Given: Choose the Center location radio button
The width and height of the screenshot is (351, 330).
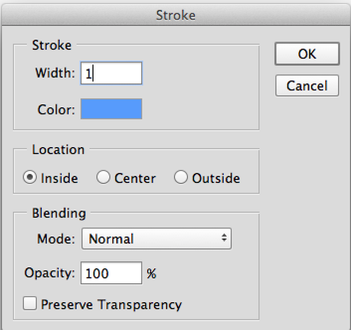Looking at the screenshot, I should (103, 177).
